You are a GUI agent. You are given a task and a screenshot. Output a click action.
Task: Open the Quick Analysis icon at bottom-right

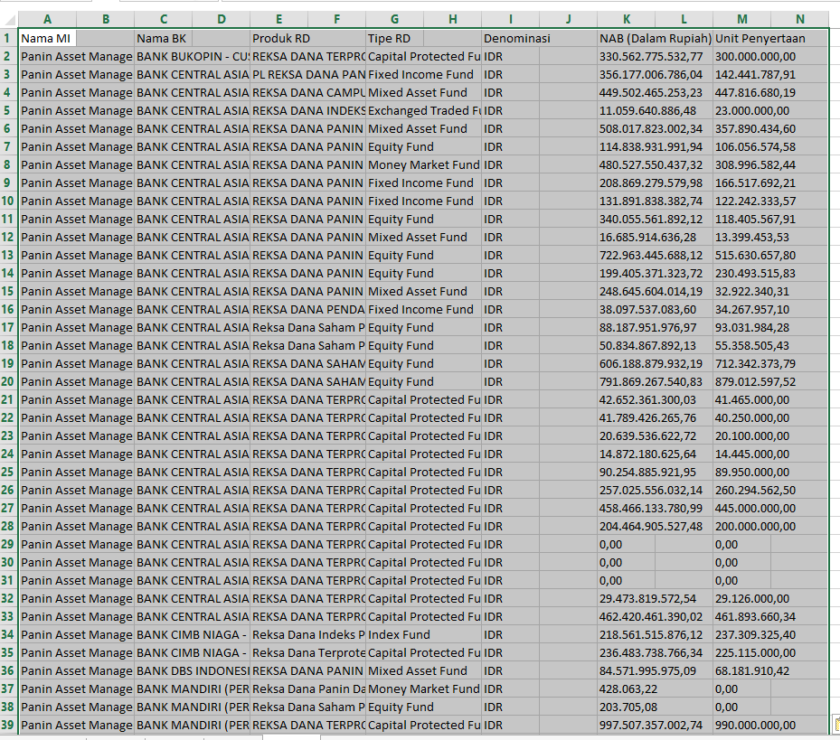835,725
